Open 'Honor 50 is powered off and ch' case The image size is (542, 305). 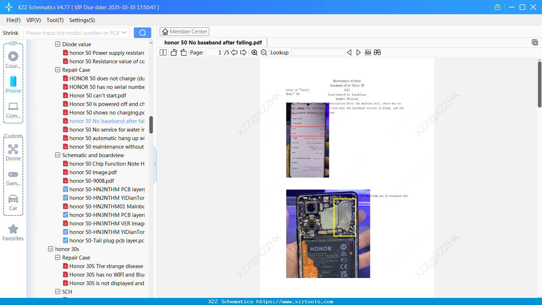[104, 104]
